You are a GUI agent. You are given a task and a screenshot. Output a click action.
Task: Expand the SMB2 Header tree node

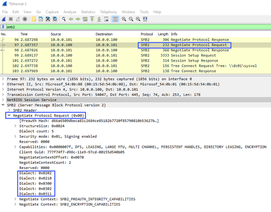pos(9,110)
